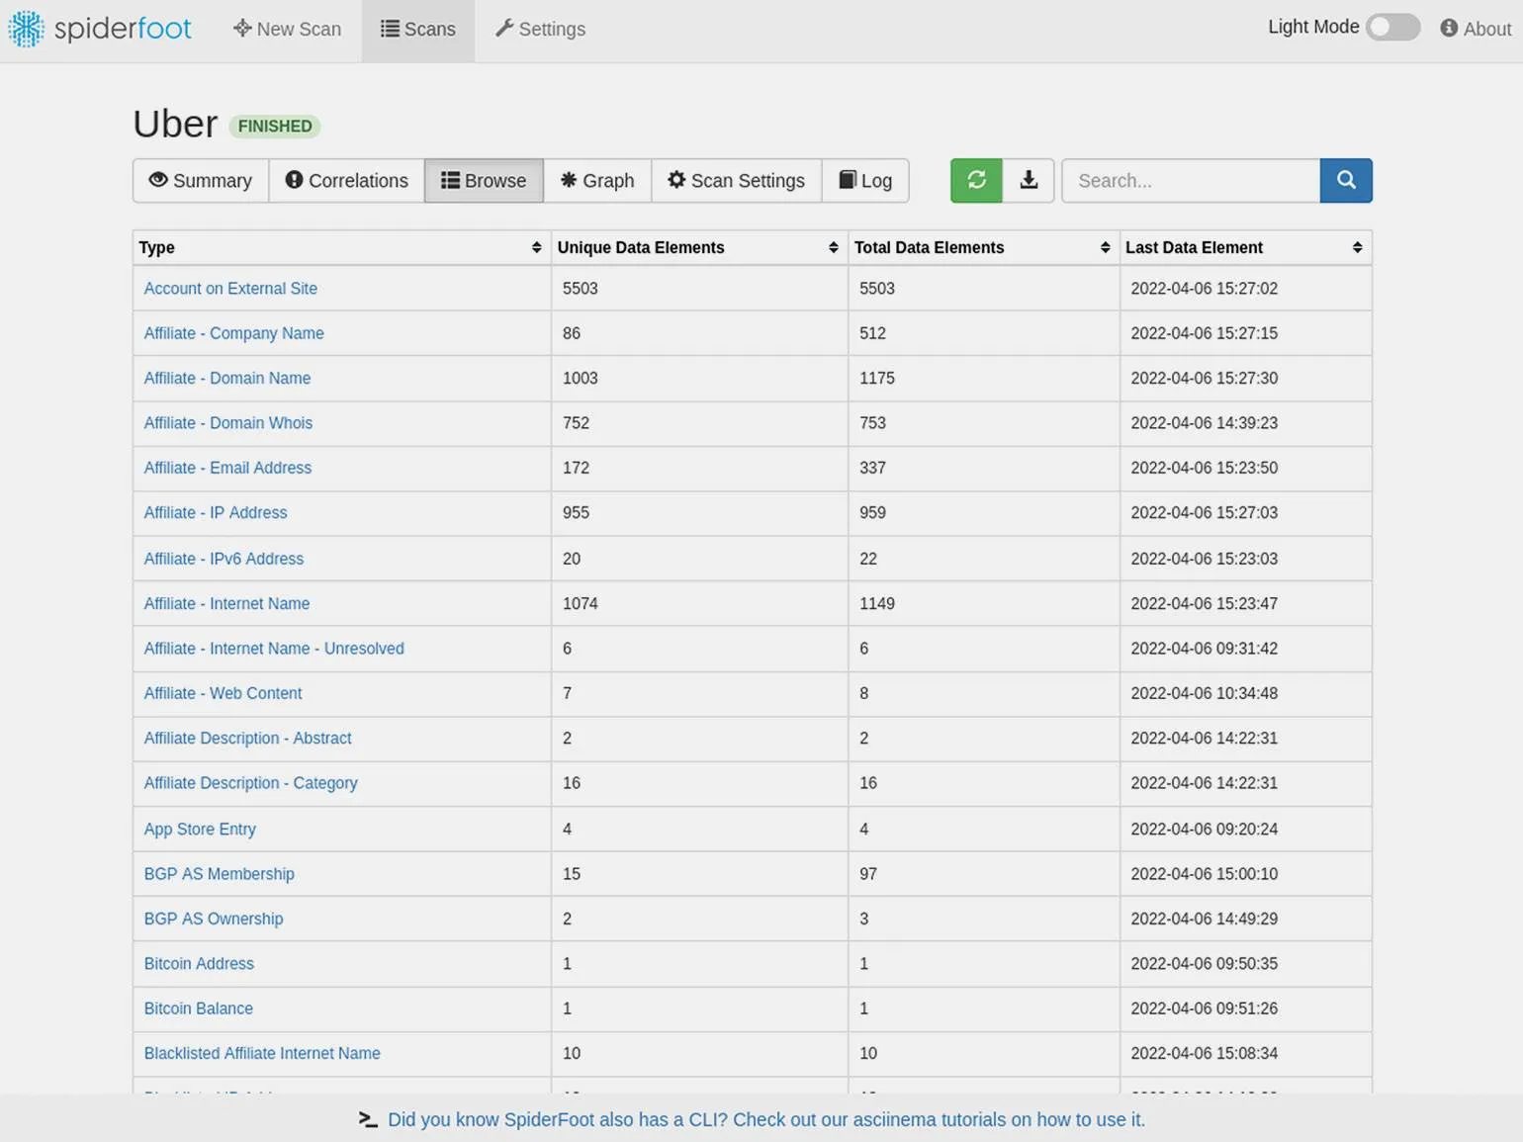Show the Summary with eye icon
The height and width of the screenshot is (1142, 1523).
click(201, 180)
